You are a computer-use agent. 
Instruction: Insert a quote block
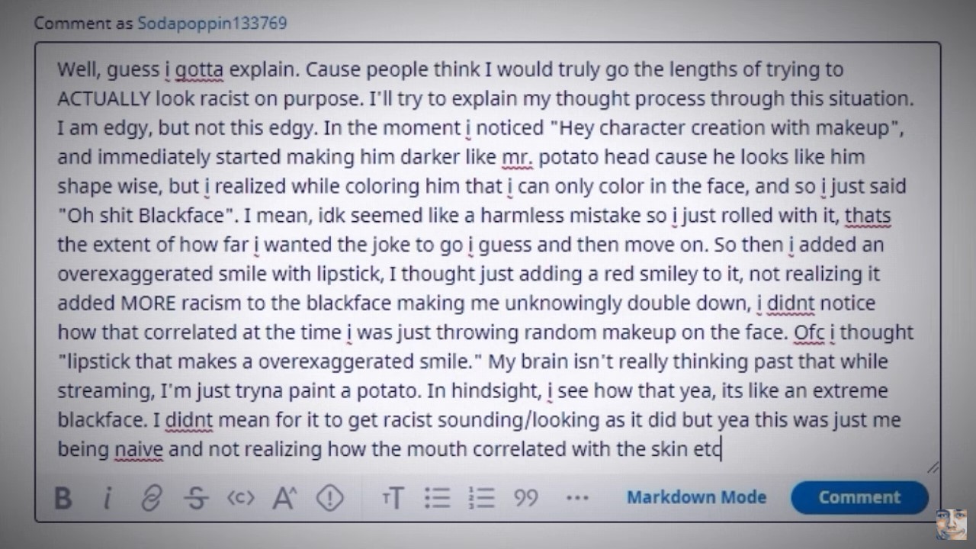coord(526,499)
